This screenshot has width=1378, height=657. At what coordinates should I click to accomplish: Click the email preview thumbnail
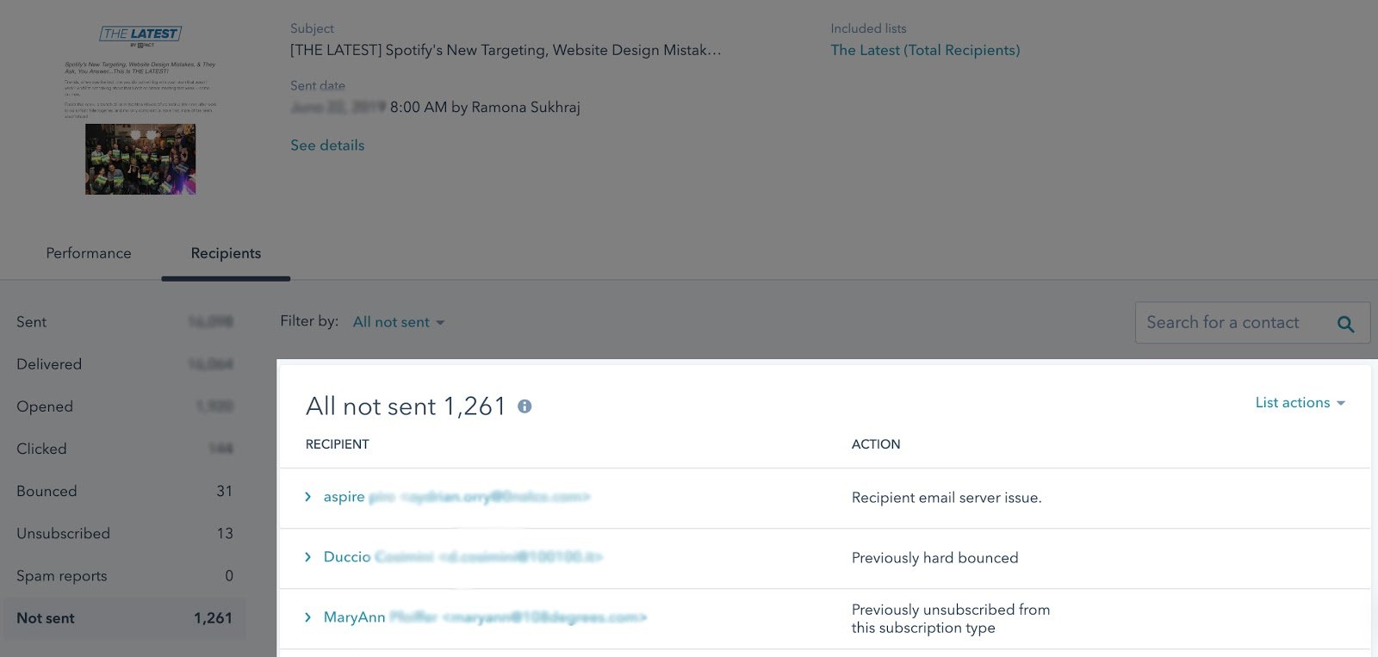click(140, 110)
